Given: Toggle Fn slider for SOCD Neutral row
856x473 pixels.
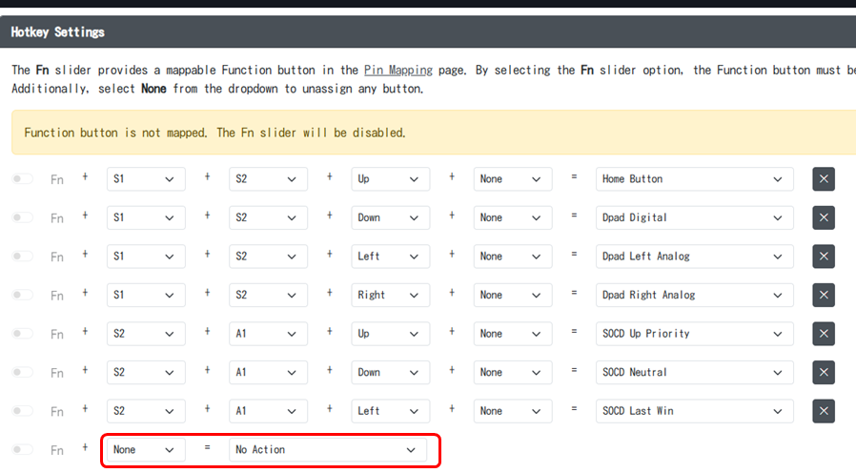Looking at the screenshot, I should 22,372.
